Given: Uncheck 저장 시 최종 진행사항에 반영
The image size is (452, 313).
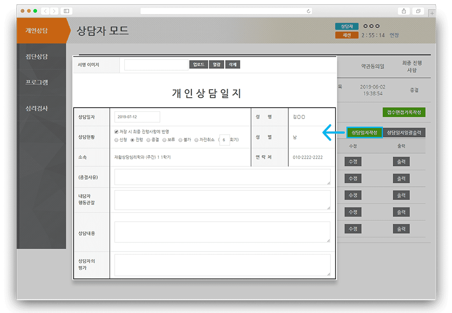Looking at the screenshot, I should click(116, 132).
